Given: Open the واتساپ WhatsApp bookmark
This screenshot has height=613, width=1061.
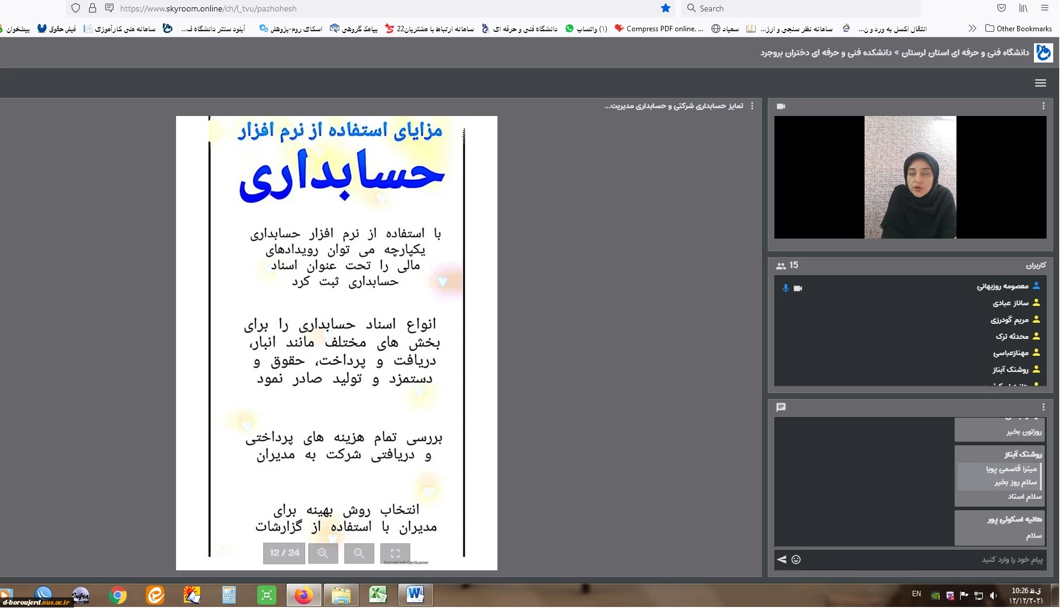Looking at the screenshot, I should 586,28.
